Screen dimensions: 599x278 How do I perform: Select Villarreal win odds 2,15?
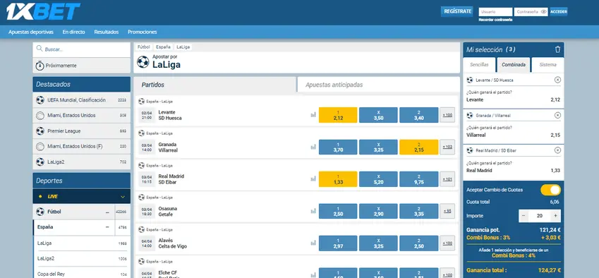(418, 147)
